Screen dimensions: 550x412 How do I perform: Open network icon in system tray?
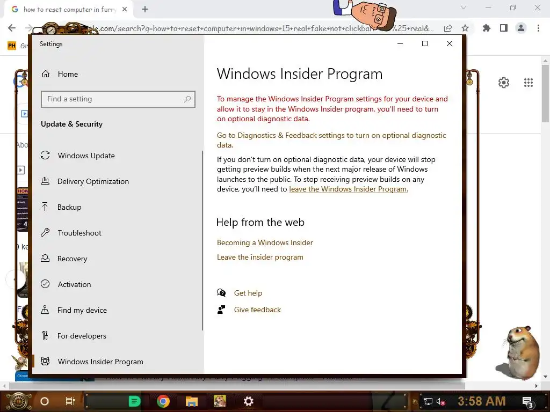pyautogui.click(x=428, y=401)
